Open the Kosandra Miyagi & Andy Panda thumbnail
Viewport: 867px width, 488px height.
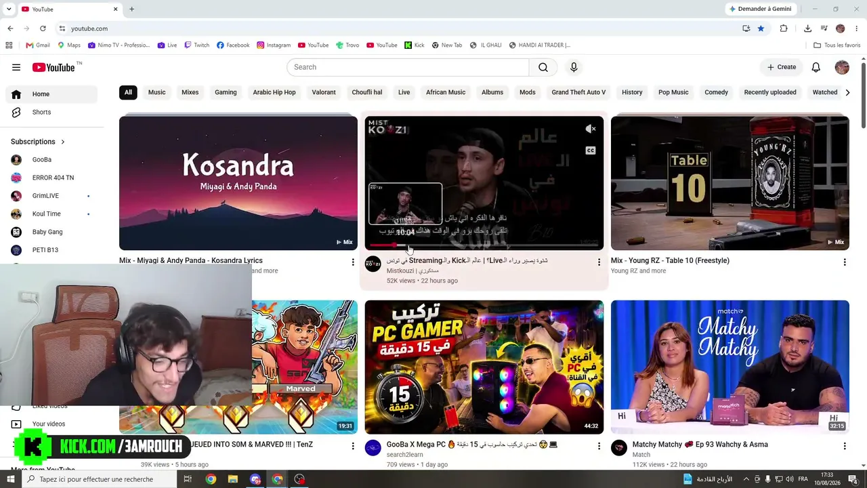click(x=238, y=183)
